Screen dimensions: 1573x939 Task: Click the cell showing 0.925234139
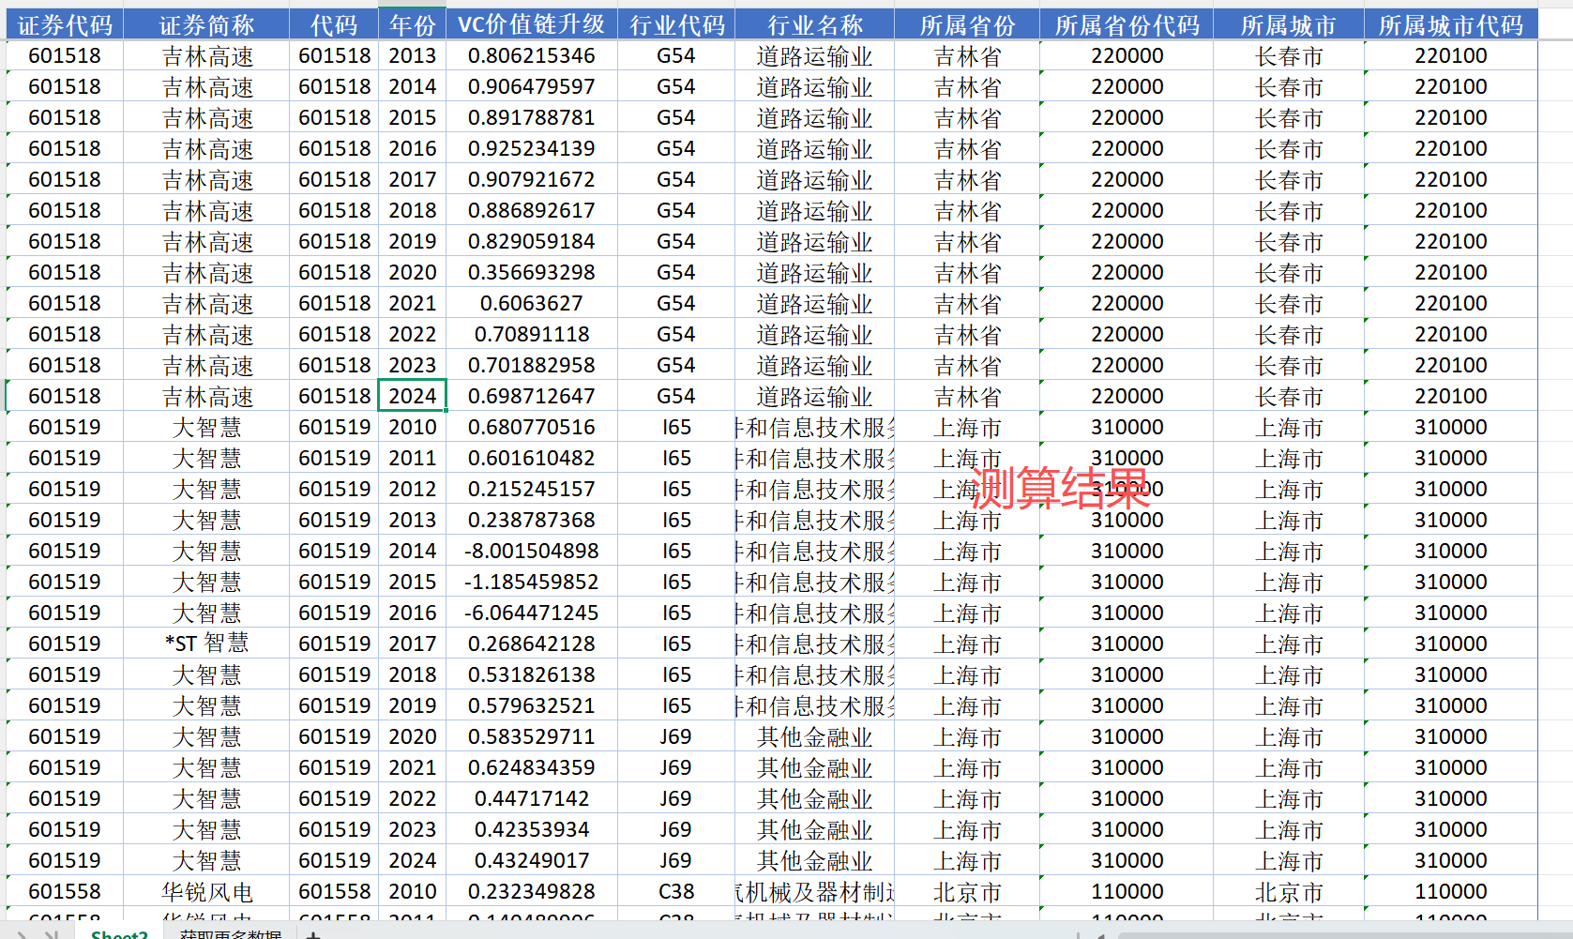coord(532,149)
